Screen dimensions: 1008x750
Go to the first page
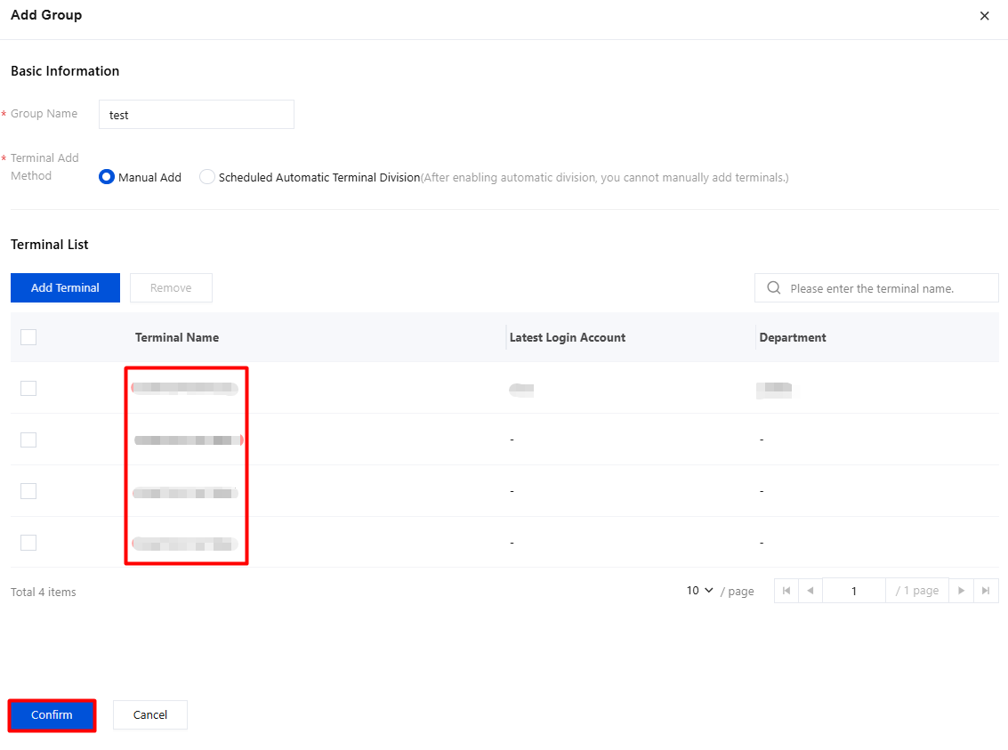point(786,591)
